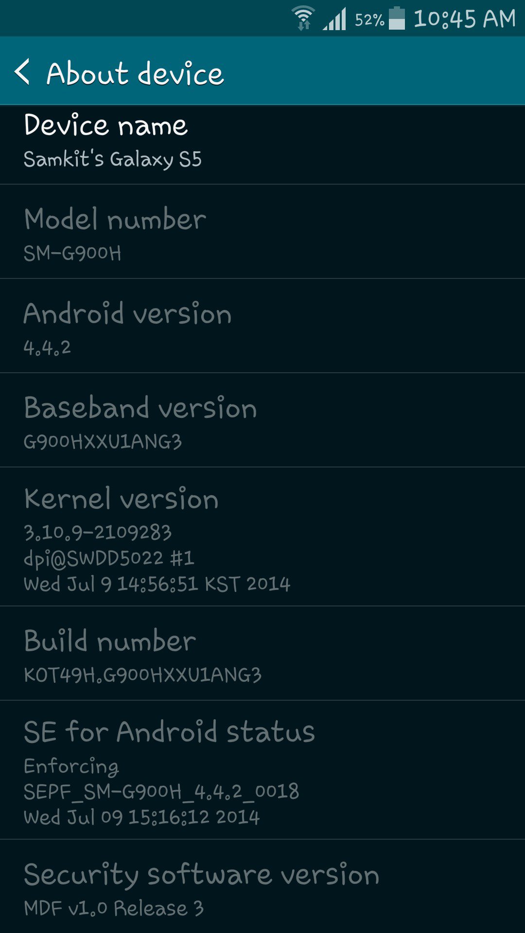Select Security software version entry

(262, 886)
